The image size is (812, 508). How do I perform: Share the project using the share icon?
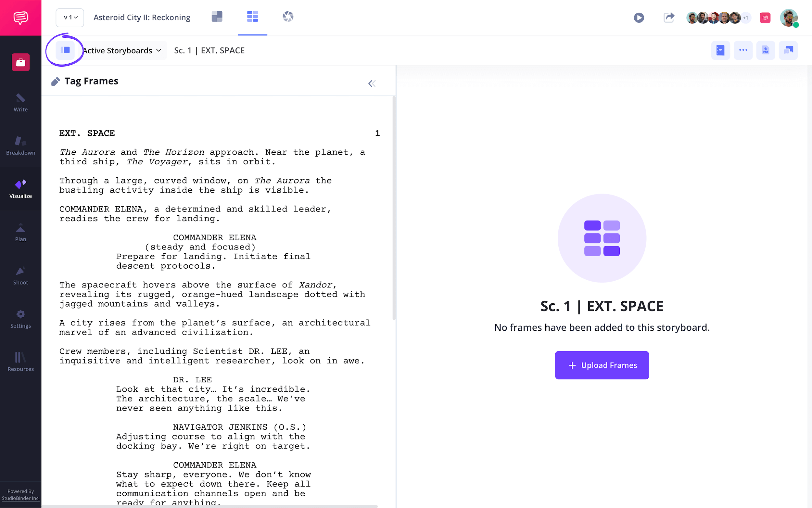click(x=668, y=18)
